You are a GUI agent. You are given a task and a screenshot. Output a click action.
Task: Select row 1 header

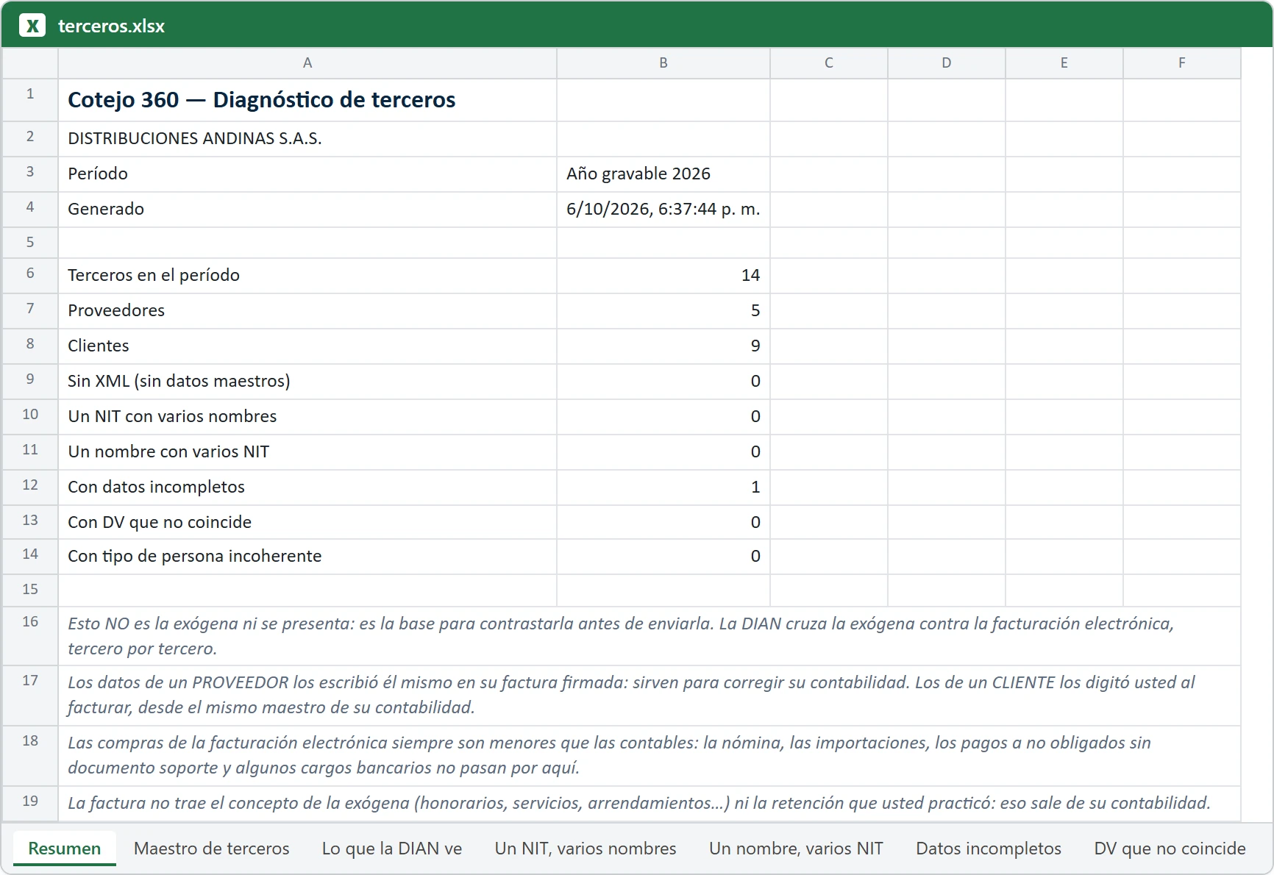[x=30, y=100]
